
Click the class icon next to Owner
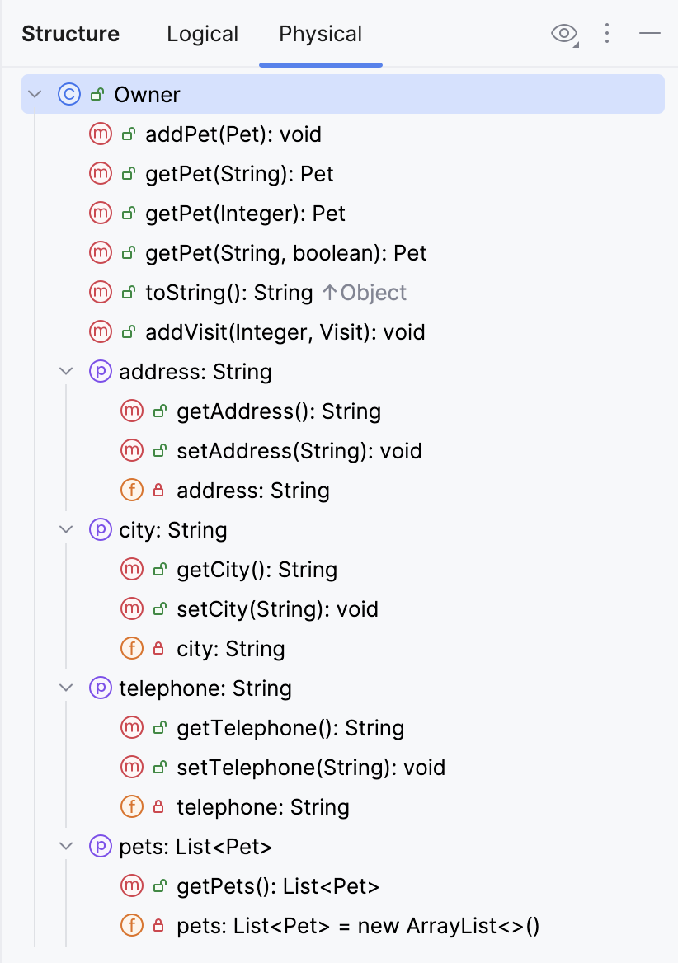(68, 94)
